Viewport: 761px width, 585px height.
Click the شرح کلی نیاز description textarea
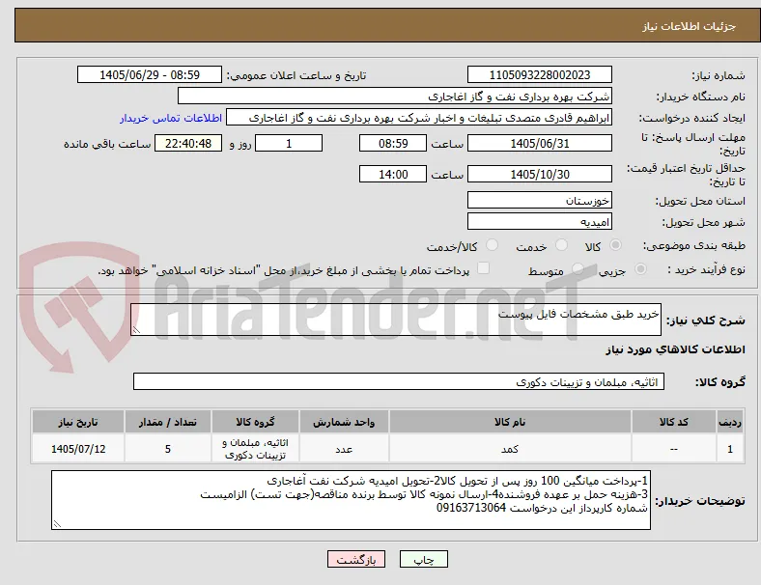coord(396,320)
